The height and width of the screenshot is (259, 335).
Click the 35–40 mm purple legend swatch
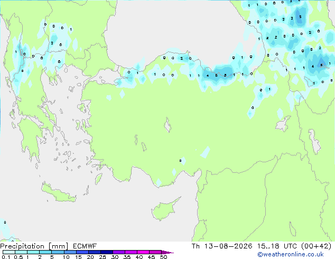point(131,252)
